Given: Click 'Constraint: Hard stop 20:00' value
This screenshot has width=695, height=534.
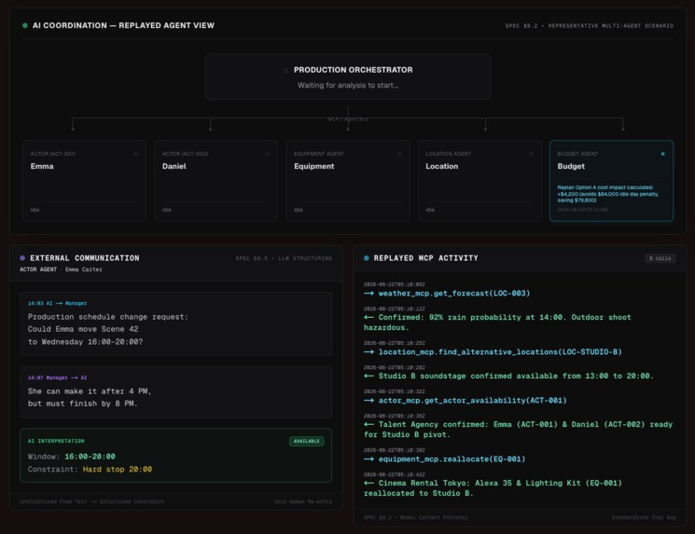Looking at the screenshot, I should 90,470.
